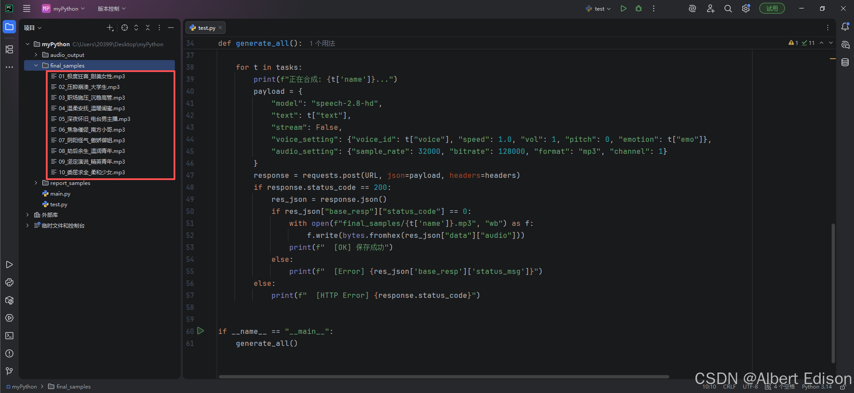Image resolution: width=854 pixels, height=393 pixels.
Task: Open Code With Me add-user icon
Action: click(710, 8)
